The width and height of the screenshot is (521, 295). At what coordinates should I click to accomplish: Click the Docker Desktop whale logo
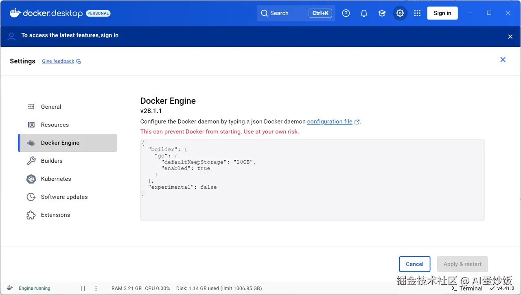coord(15,13)
